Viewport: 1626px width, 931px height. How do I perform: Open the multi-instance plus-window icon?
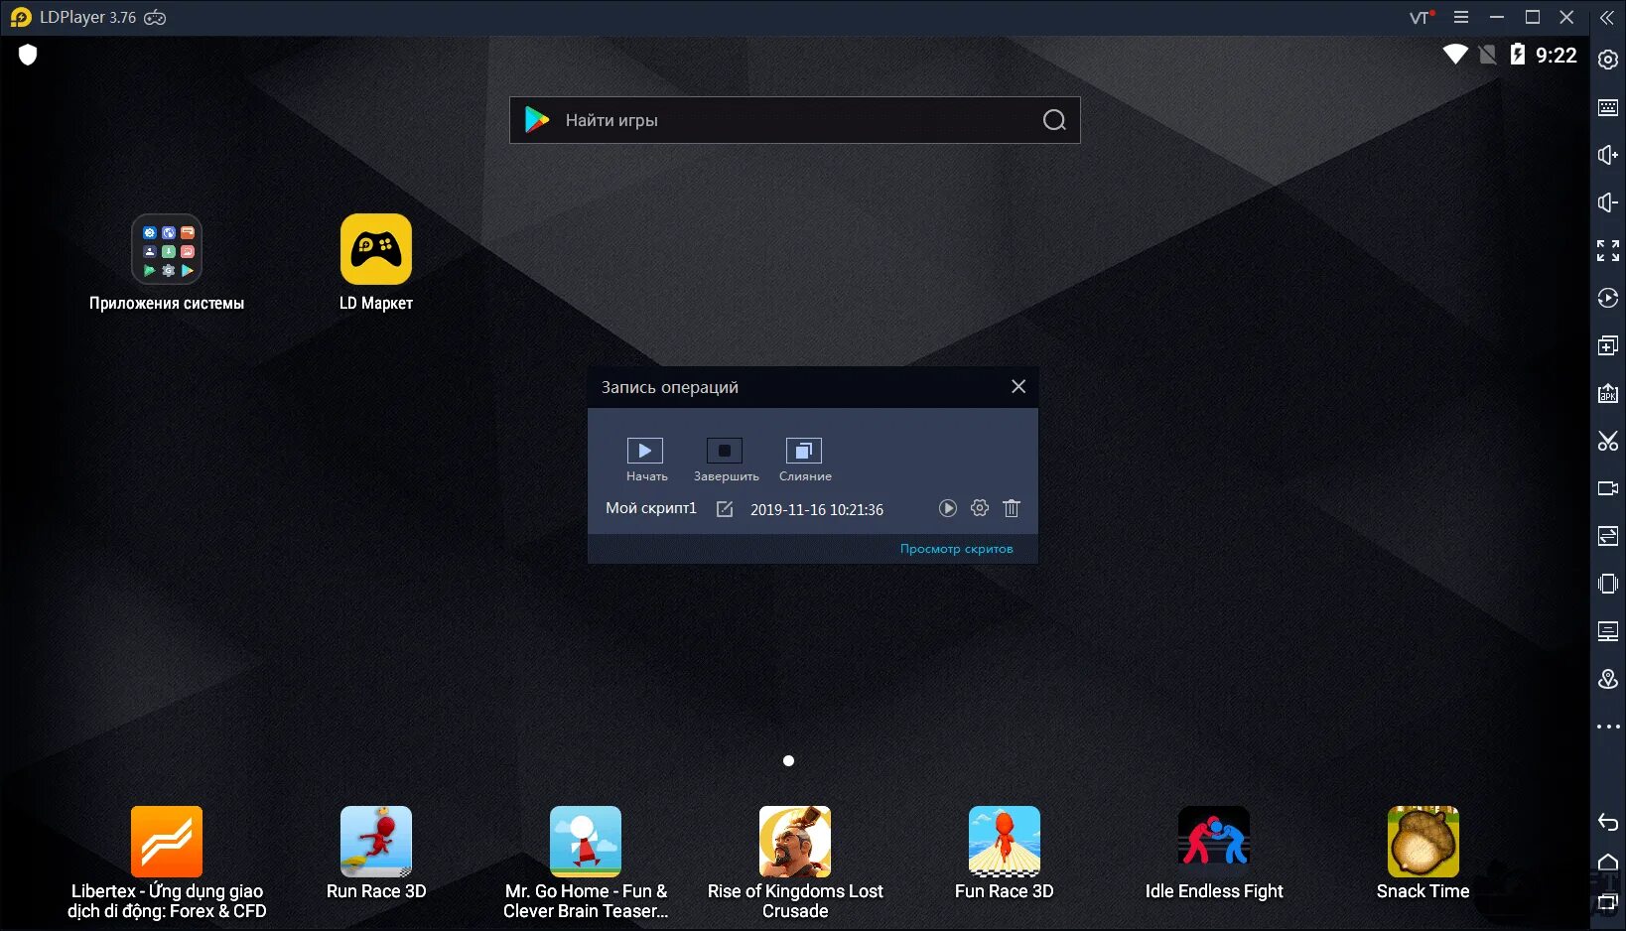pos(1608,345)
